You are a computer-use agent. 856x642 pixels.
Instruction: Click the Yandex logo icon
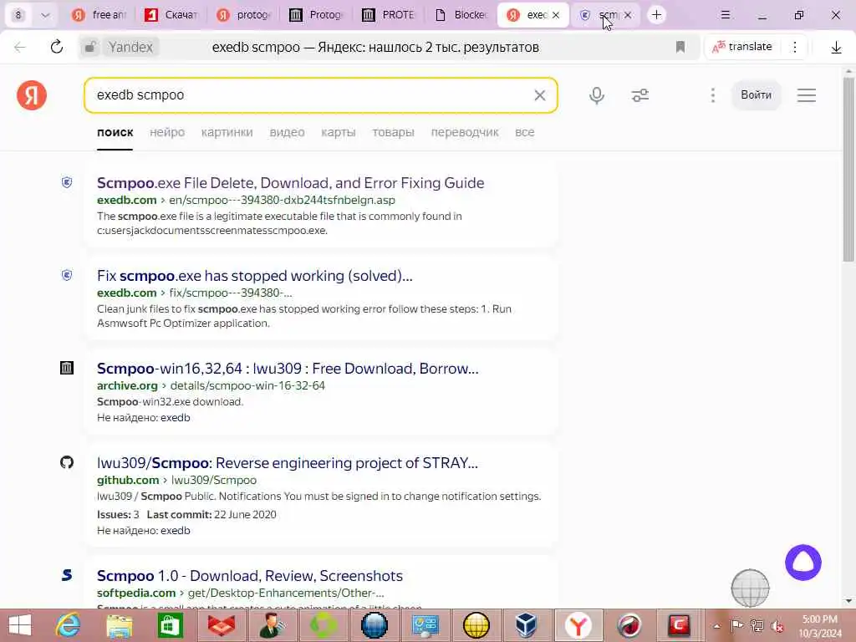pyautogui.click(x=32, y=95)
